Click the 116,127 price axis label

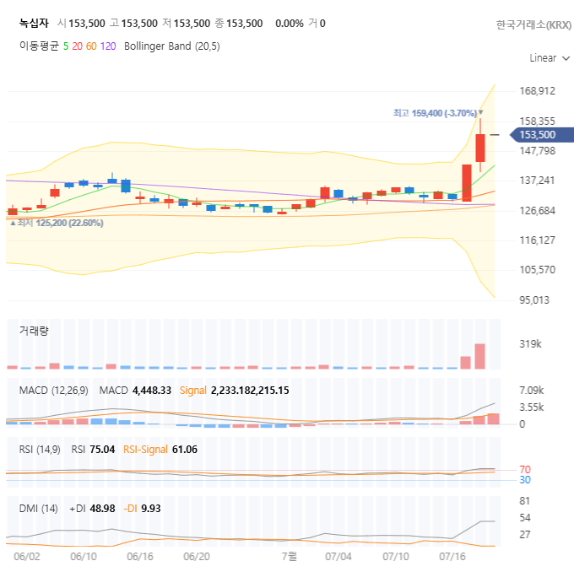click(x=537, y=240)
